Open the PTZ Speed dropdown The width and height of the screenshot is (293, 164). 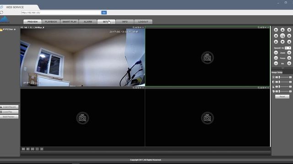[288, 48]
